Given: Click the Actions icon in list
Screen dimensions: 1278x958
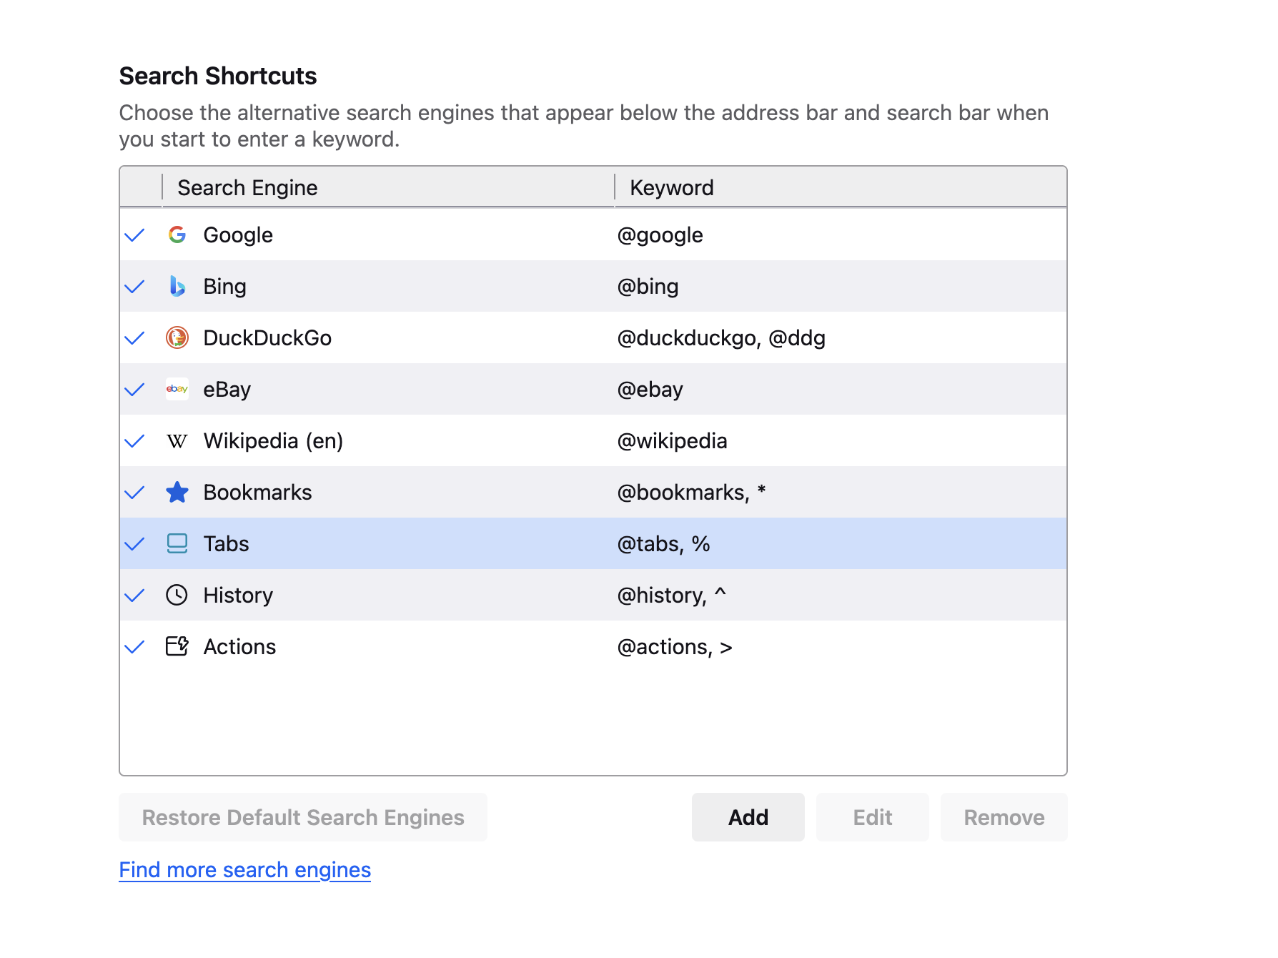Looking at the screenshot, I should point(177,646).
